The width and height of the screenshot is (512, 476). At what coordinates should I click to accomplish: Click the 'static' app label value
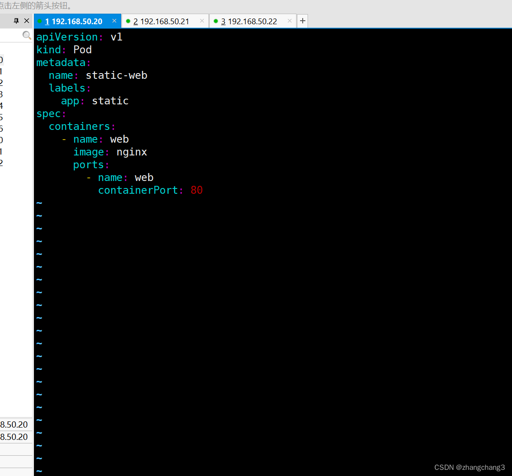pos(110,101)
